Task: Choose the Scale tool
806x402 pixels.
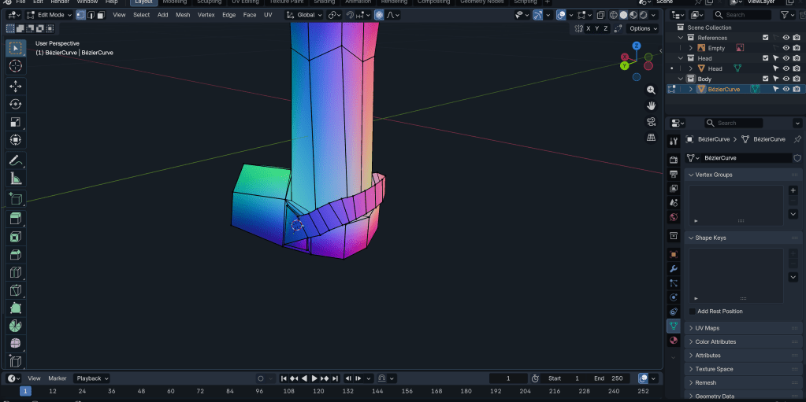Action: click(x=15, y=122)
